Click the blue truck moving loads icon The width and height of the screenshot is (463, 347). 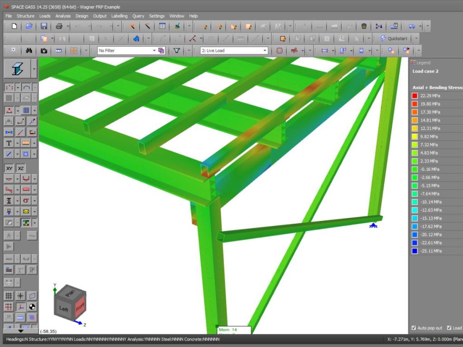[x=412, y=26]
